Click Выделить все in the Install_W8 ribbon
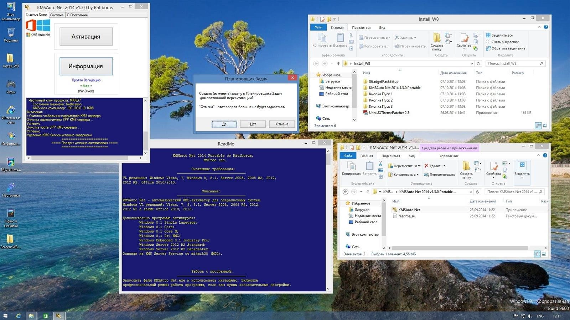Viewport: 570px width, 320px height. (499, 35)
